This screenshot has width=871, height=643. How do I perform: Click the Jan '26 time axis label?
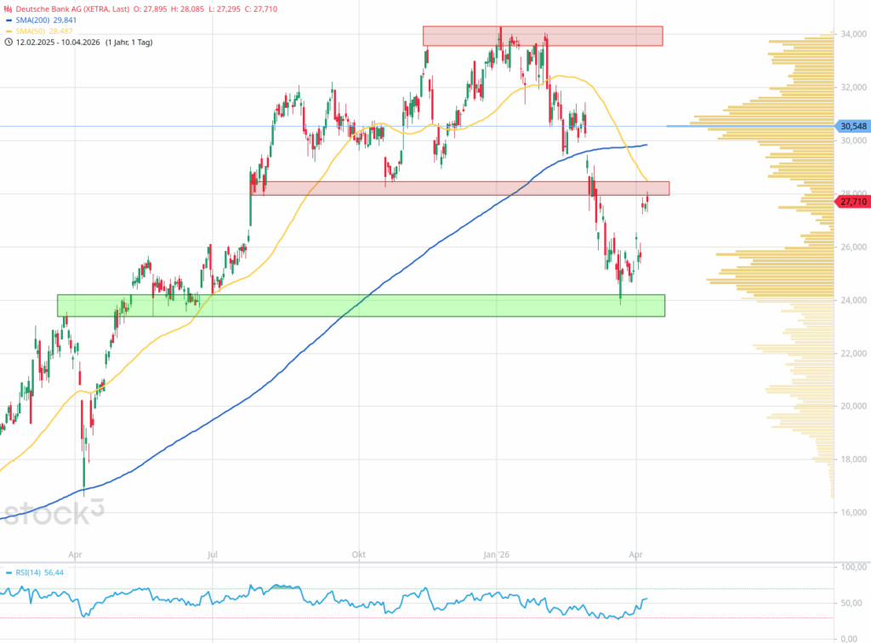click(498, 554)
